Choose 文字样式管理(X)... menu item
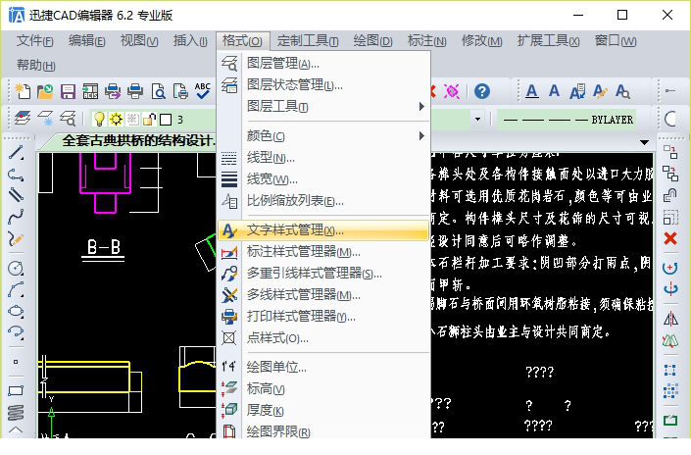The image size is (691, 455). 323,230
